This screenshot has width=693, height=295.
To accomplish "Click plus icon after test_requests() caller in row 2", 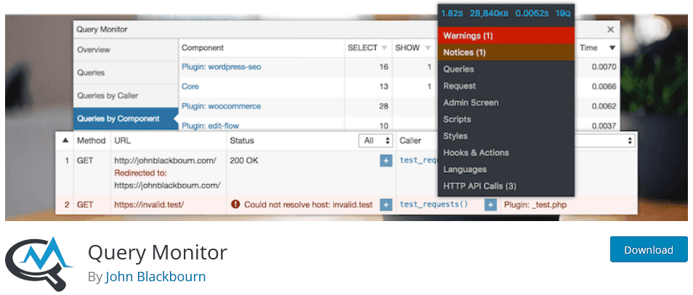I will (490, 205).
